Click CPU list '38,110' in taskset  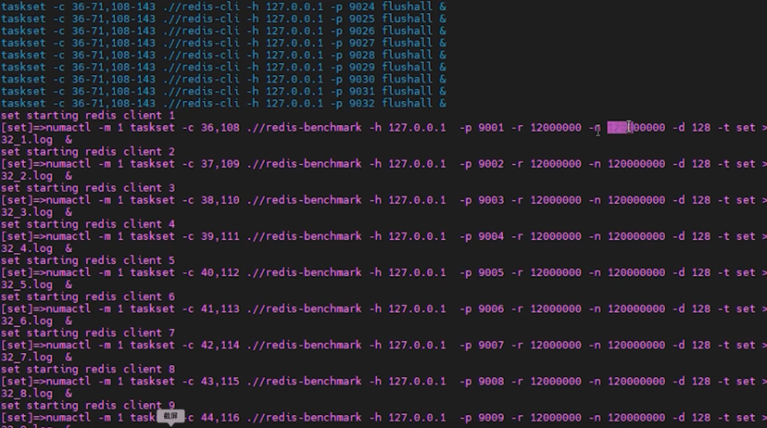220,200
